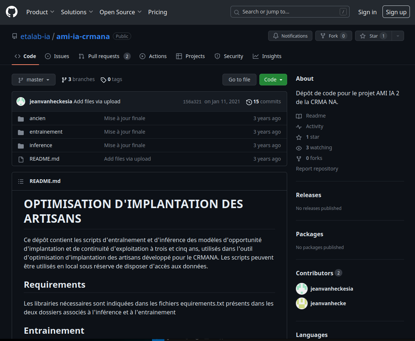The image size is (415, 341).
Task: Click the Sign in link
Action: point(368,12)
